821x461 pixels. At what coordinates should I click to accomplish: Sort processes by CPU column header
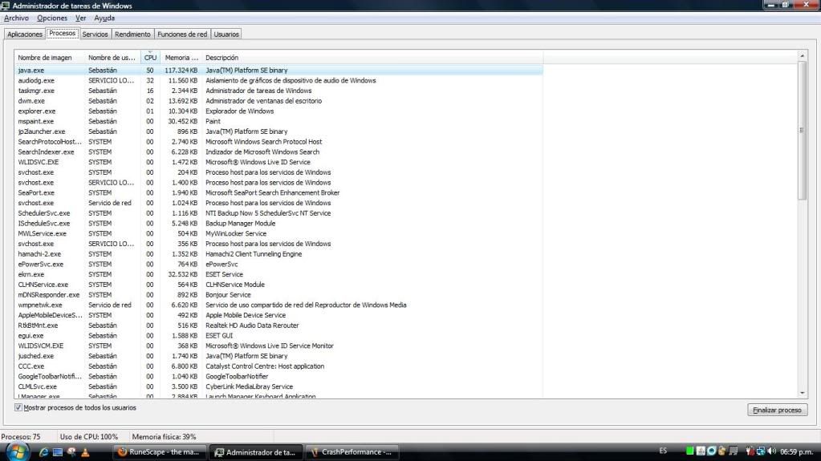(150, 58)
